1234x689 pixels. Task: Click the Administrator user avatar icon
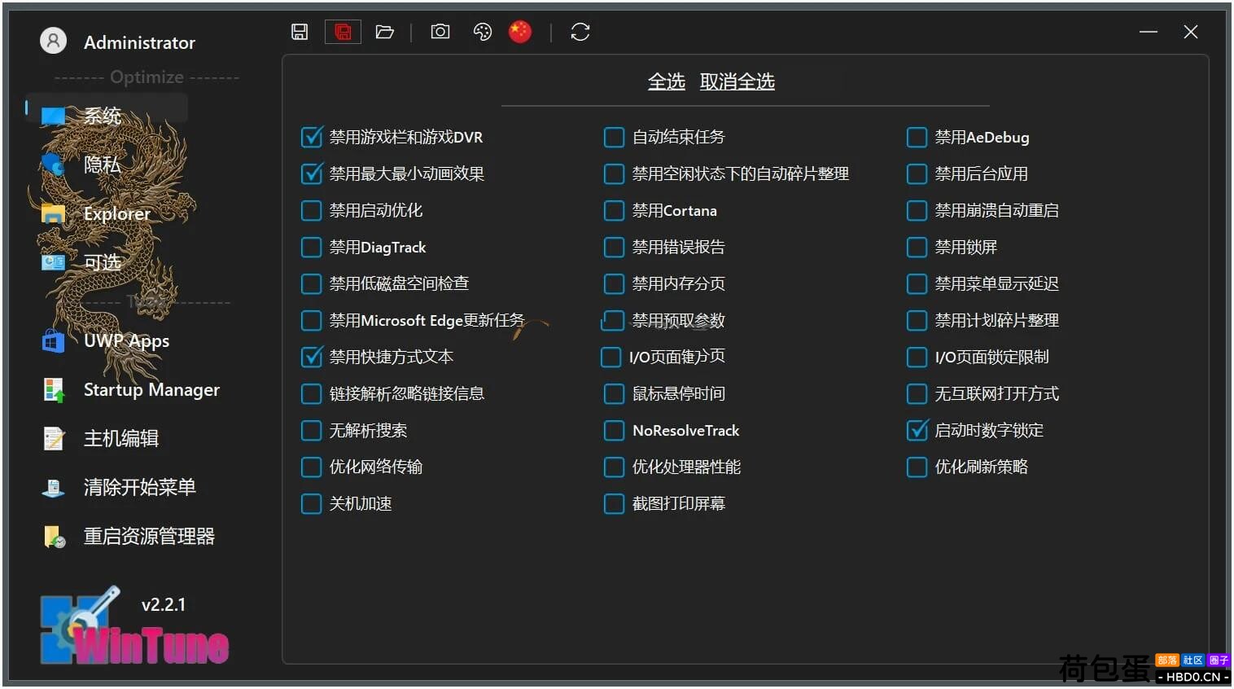(x=53, y=41)
